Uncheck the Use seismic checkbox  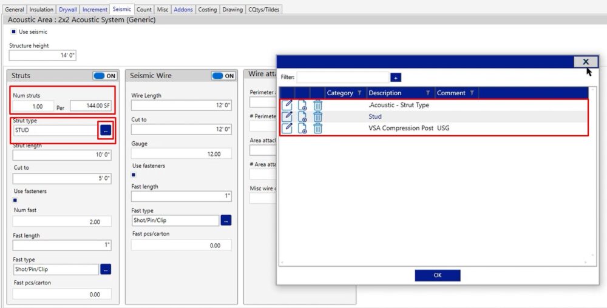[13, 32]
